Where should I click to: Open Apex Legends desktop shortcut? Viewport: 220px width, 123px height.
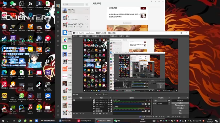coord(30,109)
